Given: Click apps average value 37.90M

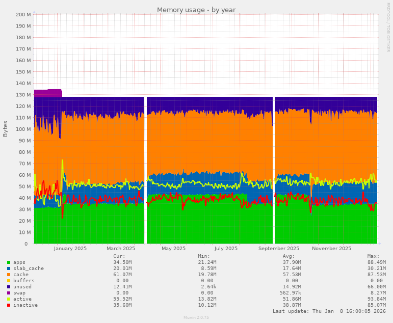Looking at the screenshot, I should tap(292, 262).
